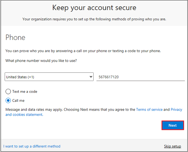Screen dimensions: 188x152
Task: Open the United States (+1) country dropdown
Action: (x=46, y=77)
